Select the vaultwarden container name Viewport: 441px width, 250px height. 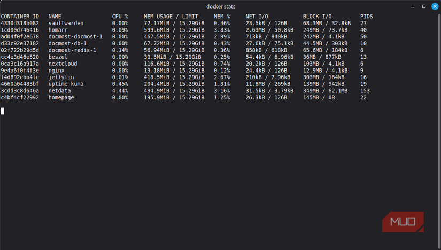pos(66,23)
